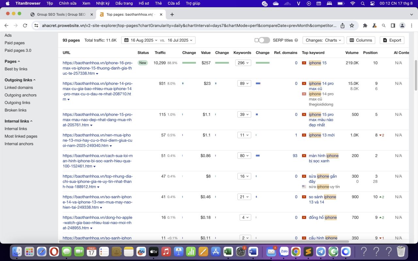Screen dimensions: 418x261
Task: Switch to the Group SEO Tools tab
Action: 61,14
